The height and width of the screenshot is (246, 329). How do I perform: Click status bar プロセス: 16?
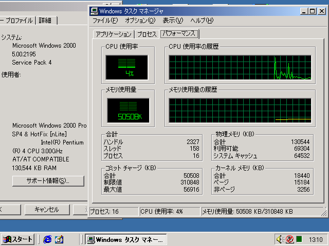(x=114, y=212)
